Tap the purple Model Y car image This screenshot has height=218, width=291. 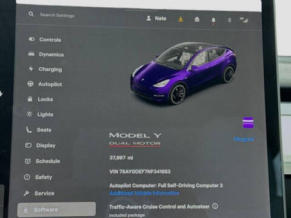pos(183,73)
